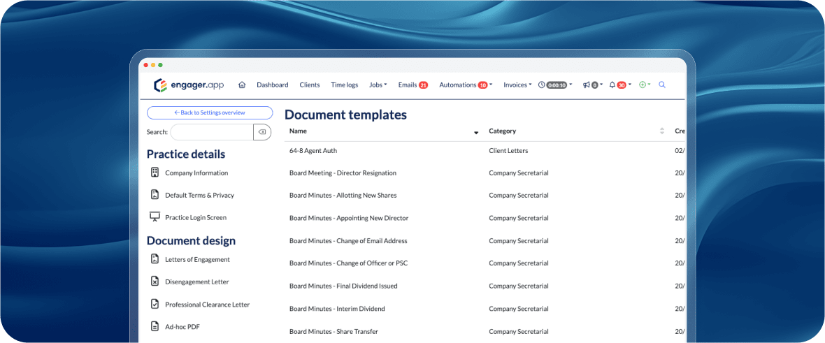Open the Company Information building icon

coord(155,173)
